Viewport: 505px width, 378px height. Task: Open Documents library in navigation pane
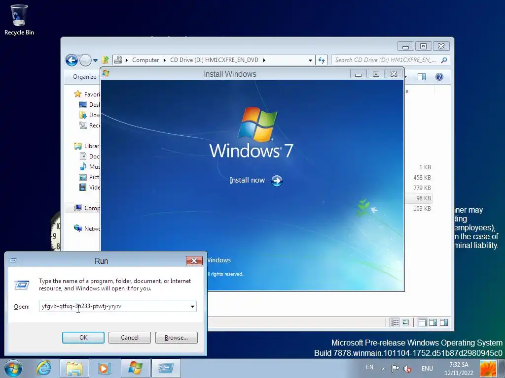point(89,156)
